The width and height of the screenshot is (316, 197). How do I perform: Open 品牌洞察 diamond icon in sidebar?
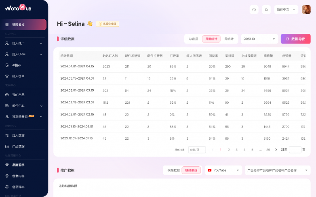pos(7,165)
